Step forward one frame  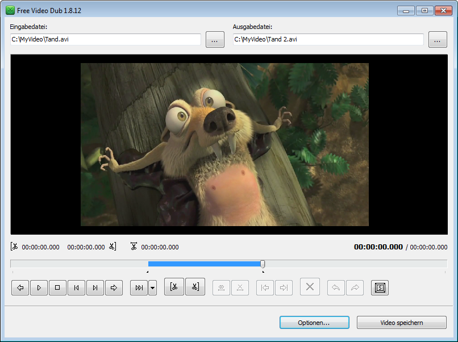95,288
